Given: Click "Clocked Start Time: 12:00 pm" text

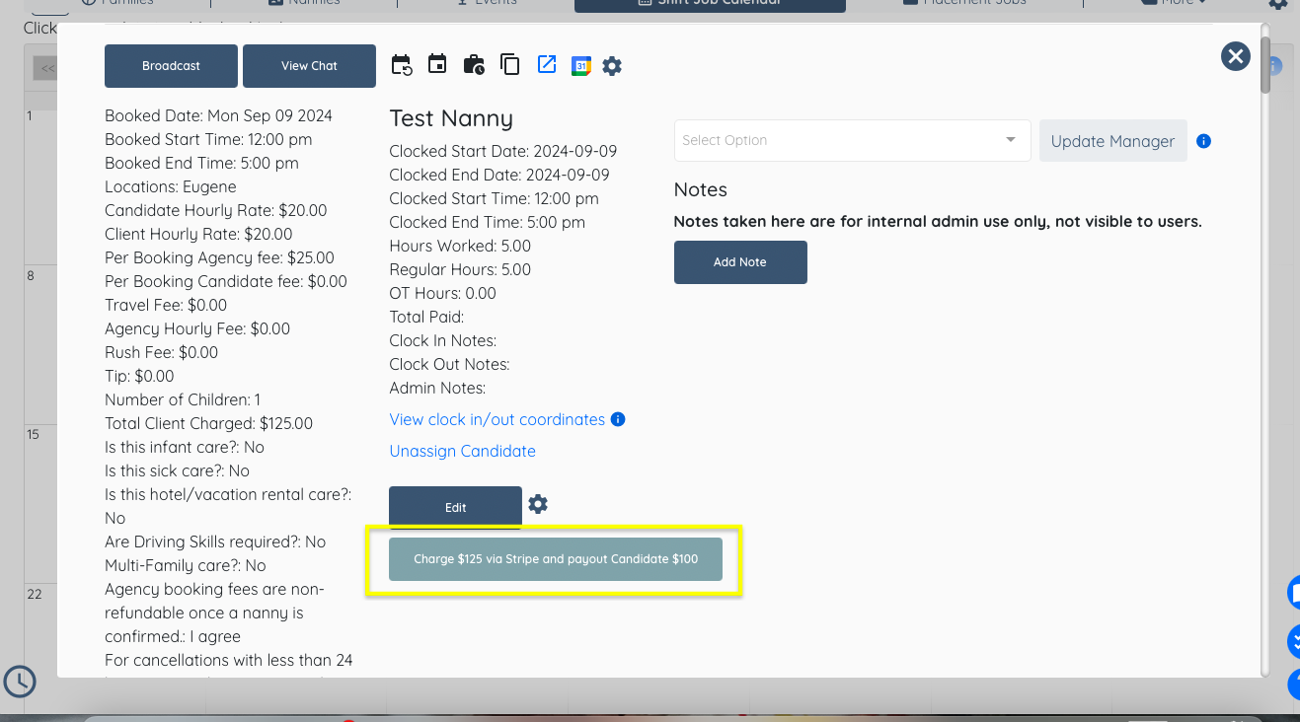Looking at the screenshot, I should (x=494, y=198).
